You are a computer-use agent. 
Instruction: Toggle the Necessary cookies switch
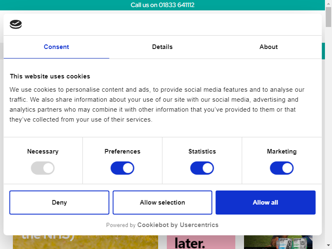tap(43, 168)
